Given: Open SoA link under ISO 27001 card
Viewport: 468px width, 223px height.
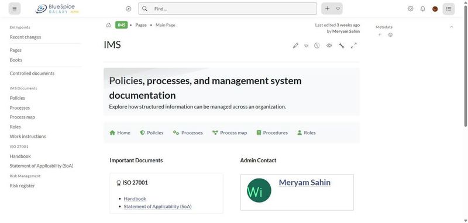Looking at the screenshot, I should 157,206.
